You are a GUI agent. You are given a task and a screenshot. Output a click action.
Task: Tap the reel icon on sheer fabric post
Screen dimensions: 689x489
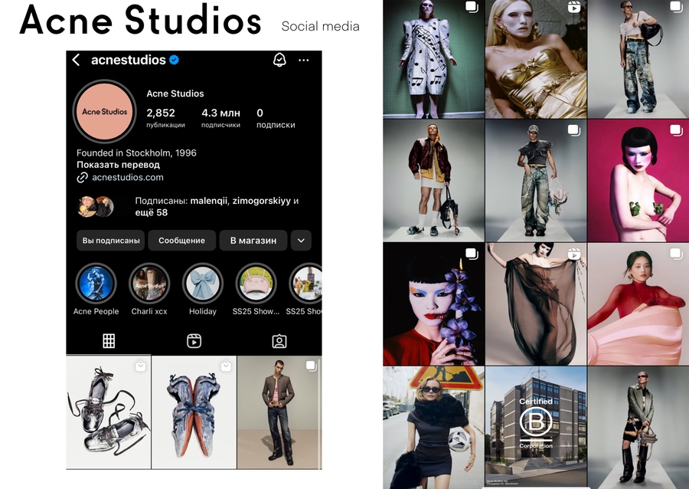pyautogui.click(x=574, y=254)
